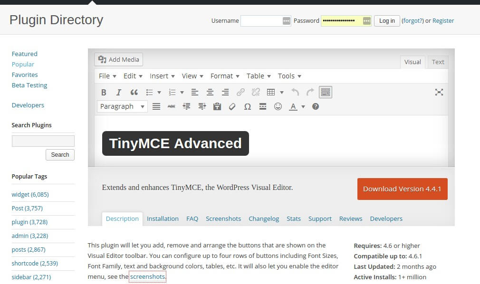Expand the table insert dropdown
480x284 pixels.
282,92
